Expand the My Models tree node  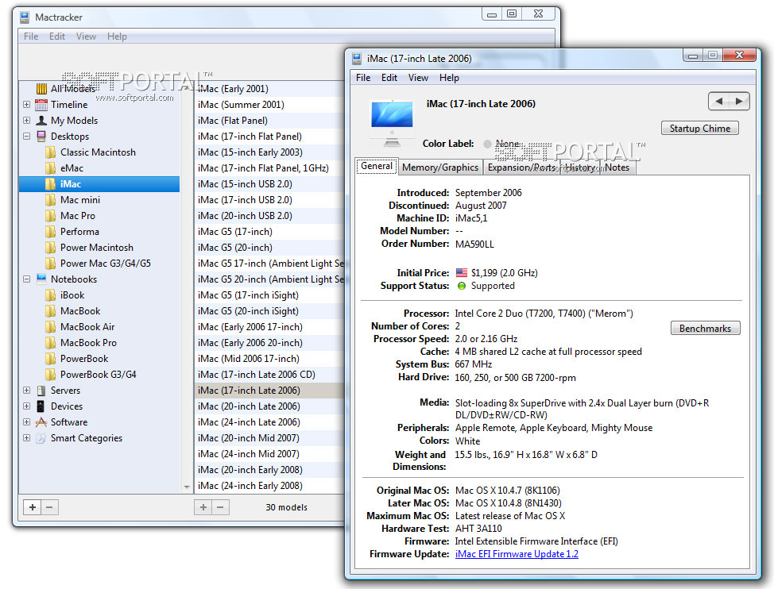[27, 121]
